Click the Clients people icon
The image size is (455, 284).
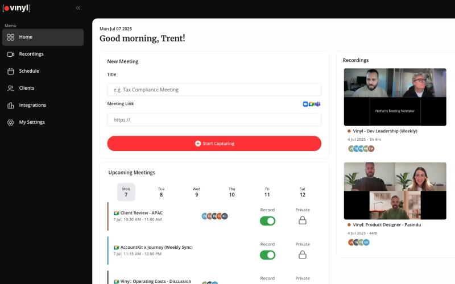pyautogui.click(x=10, y=88)
